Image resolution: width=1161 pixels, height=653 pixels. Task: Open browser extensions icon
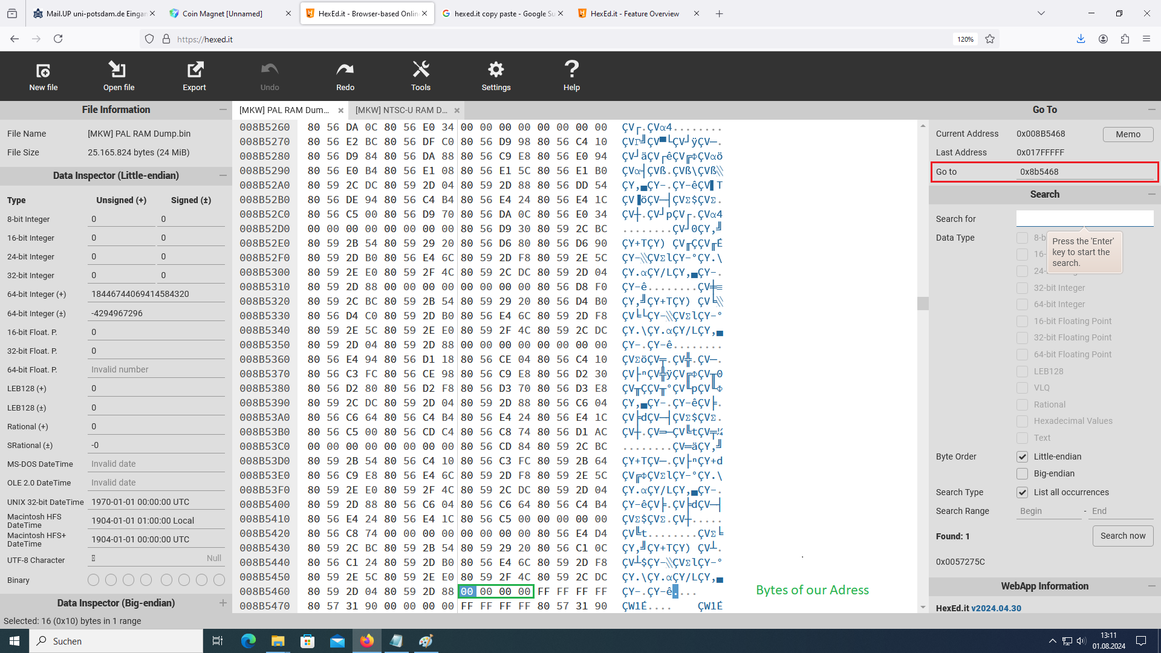click(1125, 39)
